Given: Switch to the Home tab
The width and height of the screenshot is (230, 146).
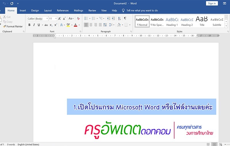Looking at the screenshot, I should (11, 10).
